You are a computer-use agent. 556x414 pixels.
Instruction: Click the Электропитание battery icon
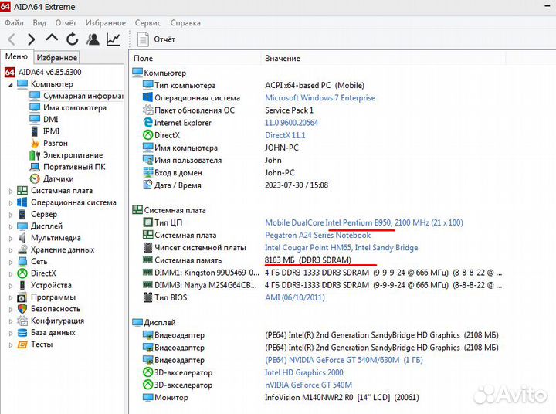(x=35, y=155)
